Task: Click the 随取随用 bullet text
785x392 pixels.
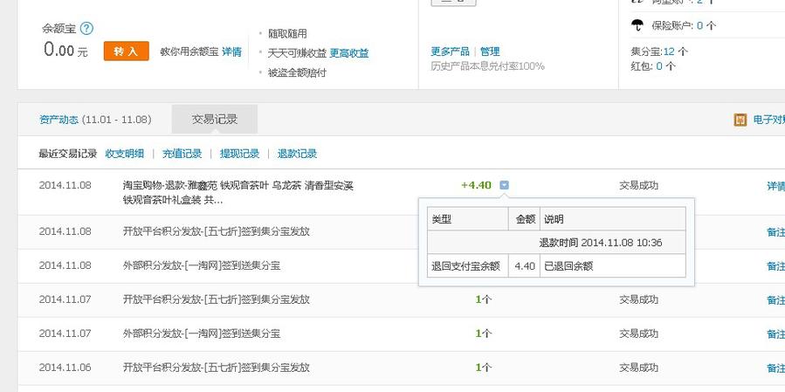Action: pos(287,34)
